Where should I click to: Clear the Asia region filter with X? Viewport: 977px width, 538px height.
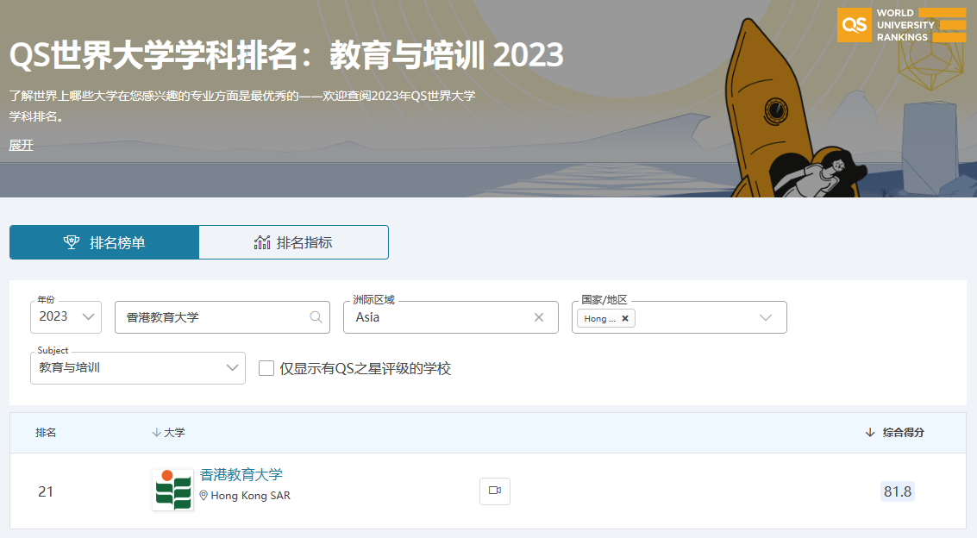[x=539, y=317]
